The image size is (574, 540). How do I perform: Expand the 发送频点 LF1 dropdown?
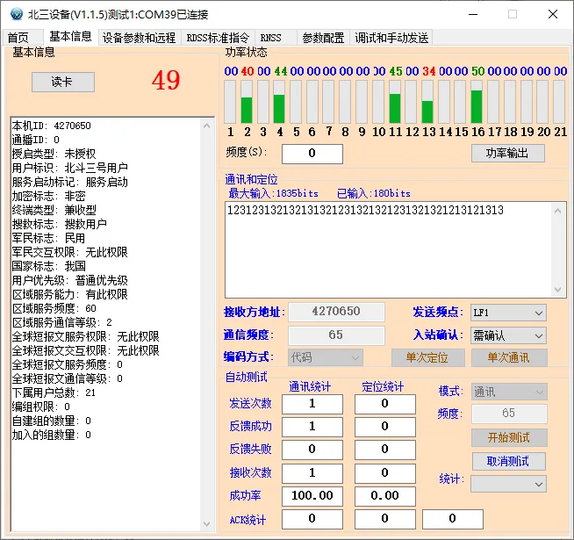(x=508, y=313)
